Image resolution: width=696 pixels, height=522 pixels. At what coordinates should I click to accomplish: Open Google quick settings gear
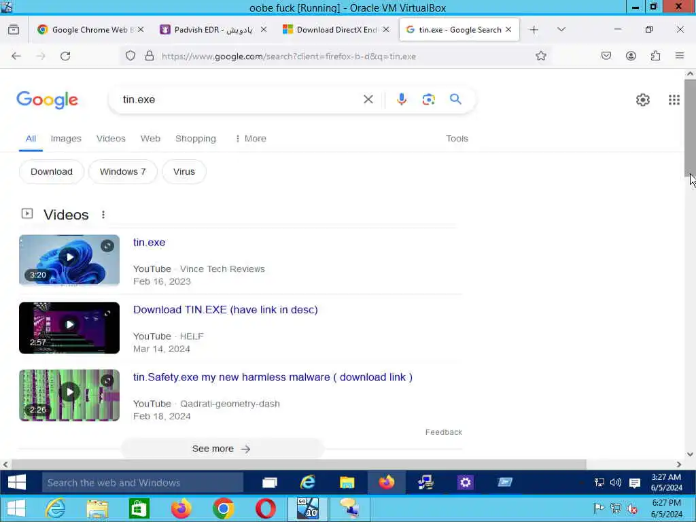click(643, 100)
